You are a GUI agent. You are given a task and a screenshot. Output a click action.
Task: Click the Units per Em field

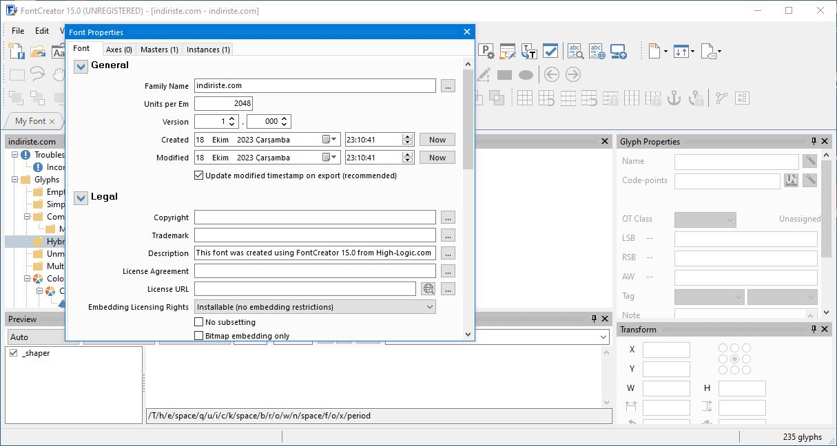pyautogui.click(x=223, y=104)
